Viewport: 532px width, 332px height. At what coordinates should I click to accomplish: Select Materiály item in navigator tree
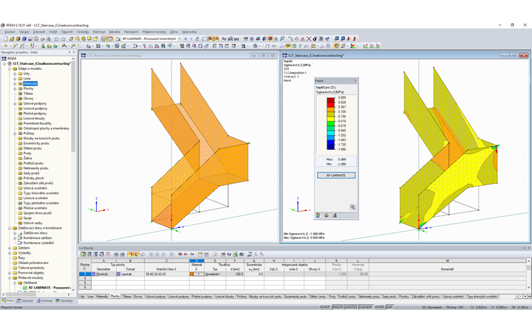coord(30,83)
